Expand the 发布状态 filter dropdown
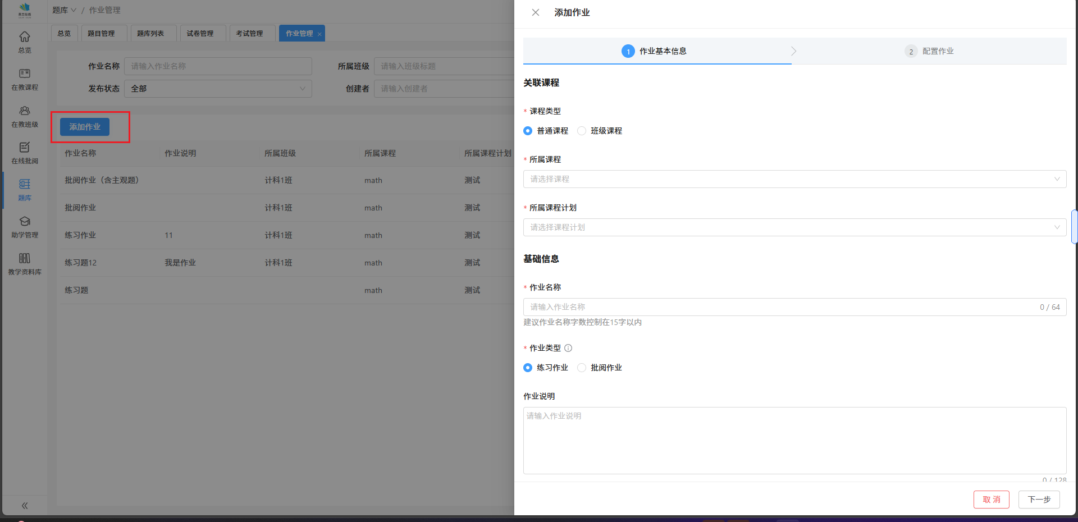Viewport: 1078px width, 522px height. click(218, 89)
